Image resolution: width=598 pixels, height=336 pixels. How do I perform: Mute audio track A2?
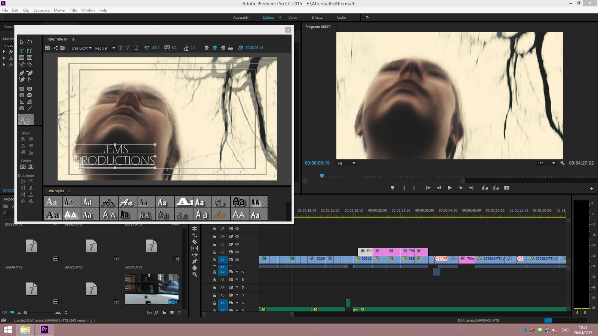237,272
